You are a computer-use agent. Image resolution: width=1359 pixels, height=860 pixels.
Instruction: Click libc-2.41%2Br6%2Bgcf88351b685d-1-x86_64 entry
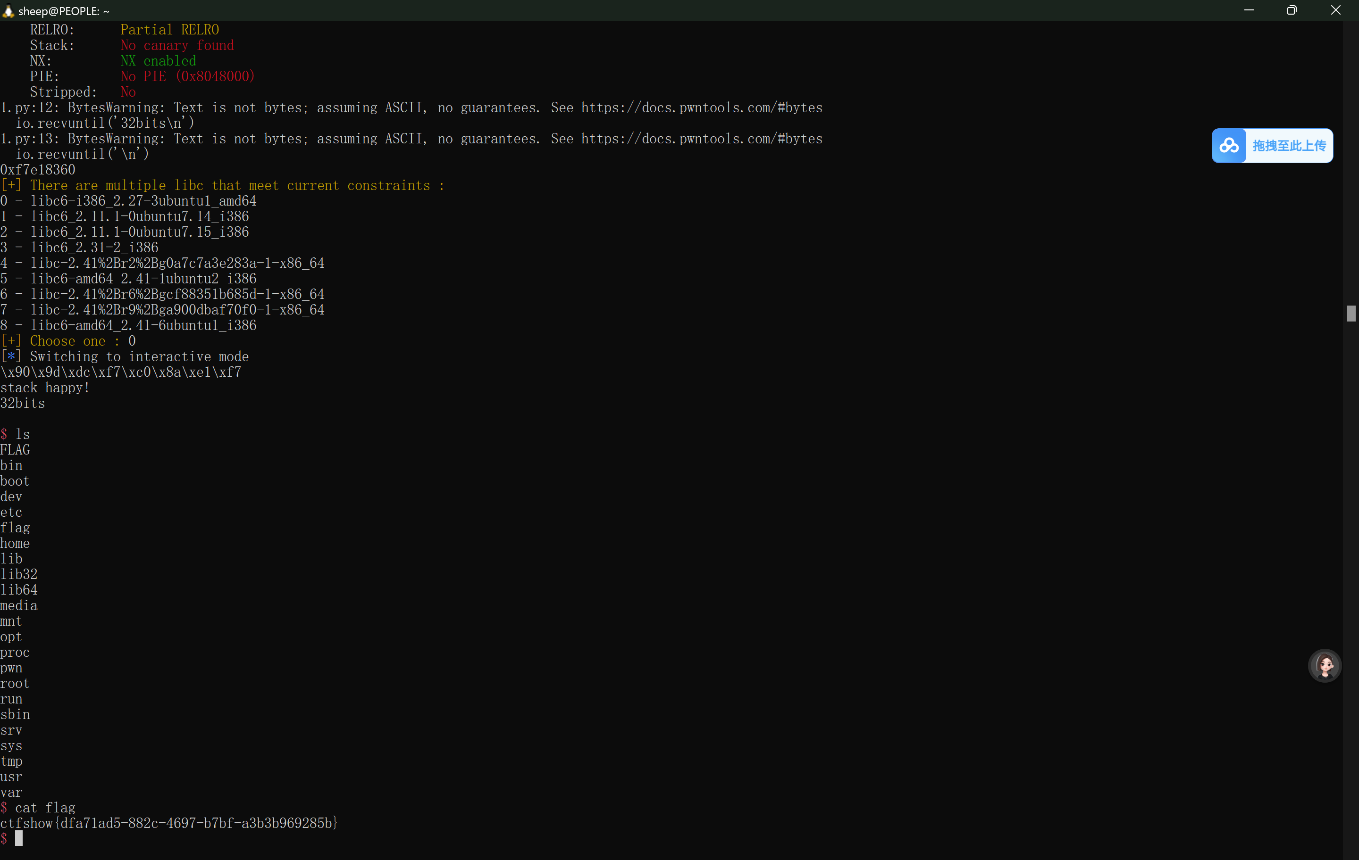pos(177,294)
